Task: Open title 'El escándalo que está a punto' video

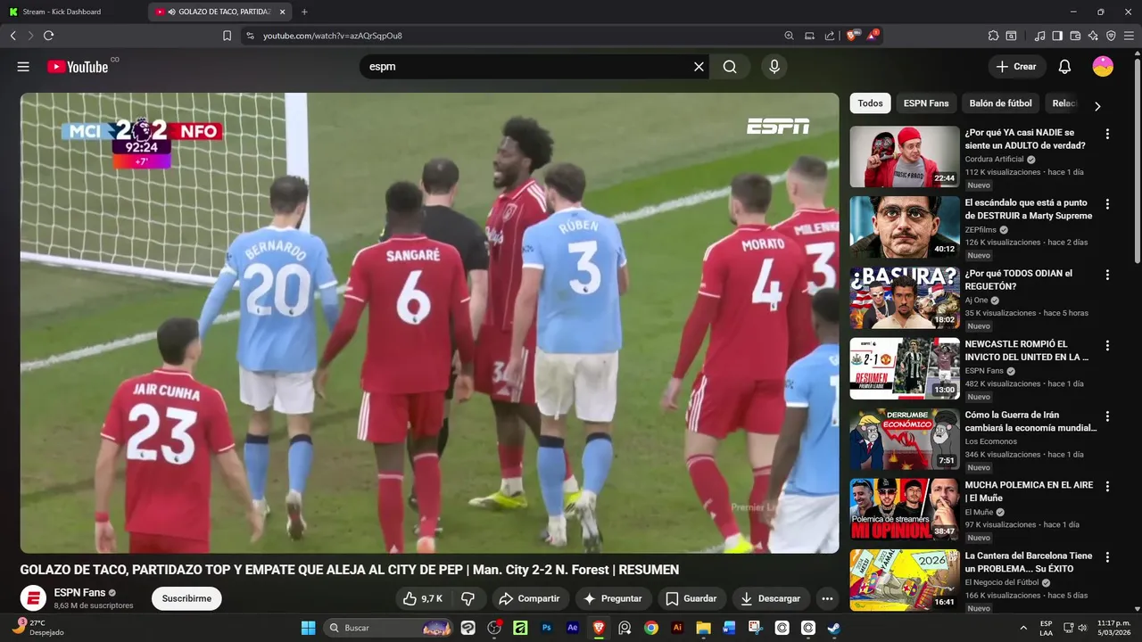Action: (x=1029, y=210)
